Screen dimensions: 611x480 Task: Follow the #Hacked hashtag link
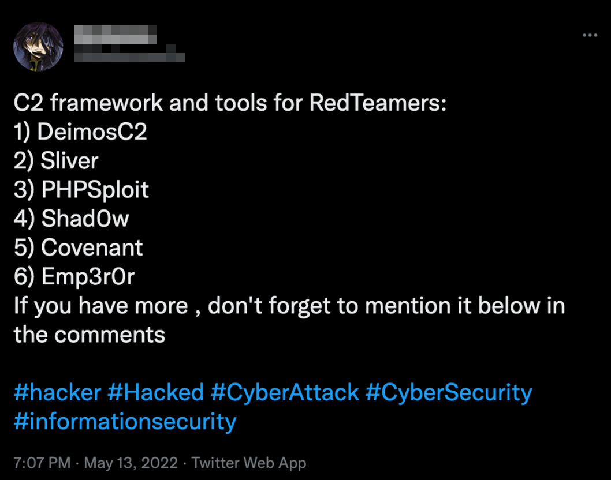[155, 393]
